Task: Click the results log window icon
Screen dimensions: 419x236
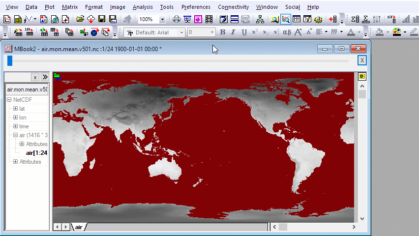Action: (297, 19)
